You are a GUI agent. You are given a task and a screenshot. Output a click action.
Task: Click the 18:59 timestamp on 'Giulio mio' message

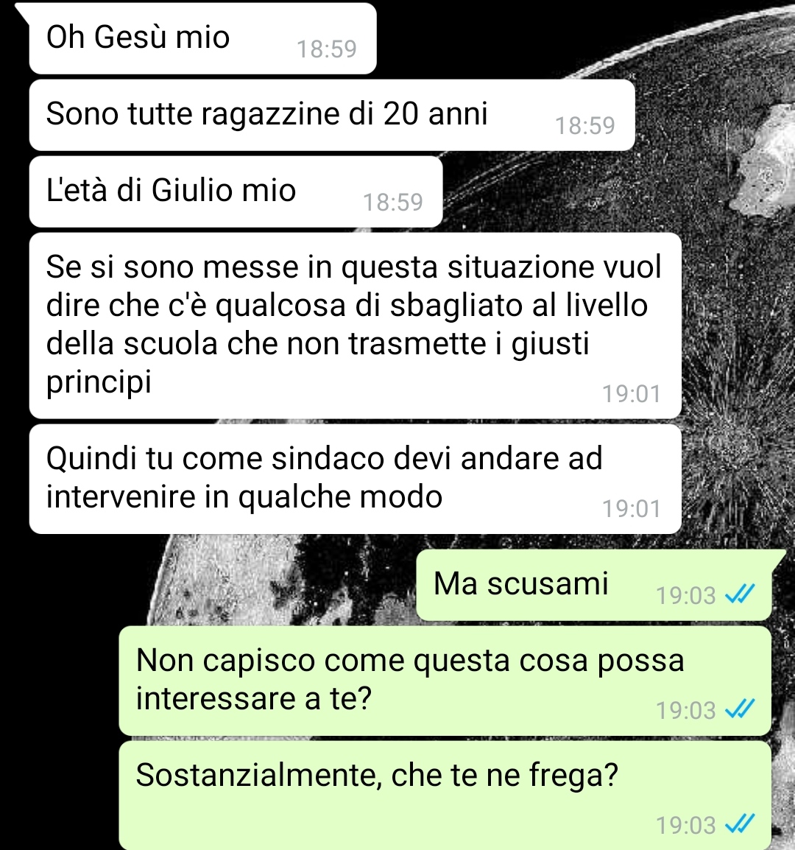click(x=393, y=203)
